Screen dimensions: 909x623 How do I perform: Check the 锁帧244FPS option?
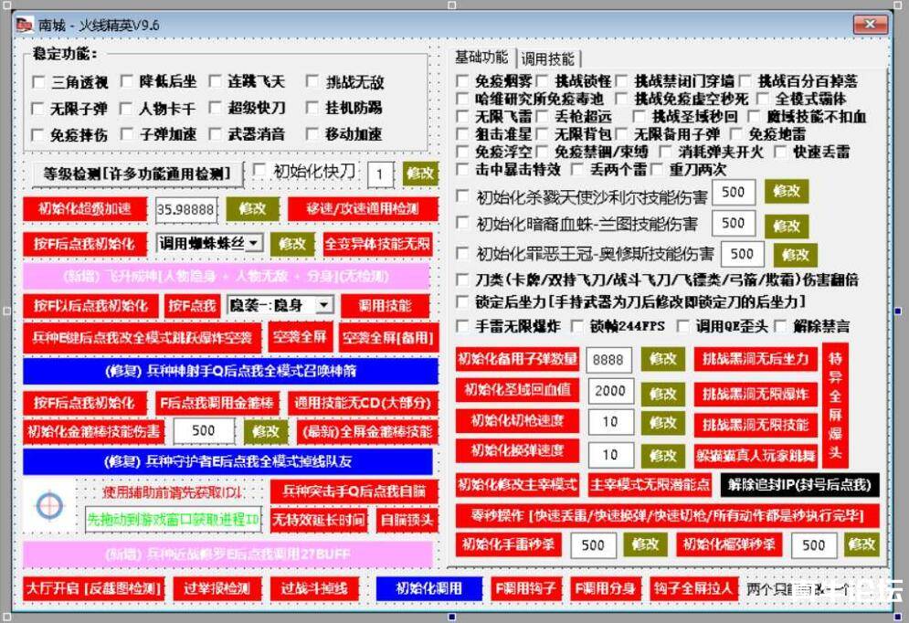[577, 326]
